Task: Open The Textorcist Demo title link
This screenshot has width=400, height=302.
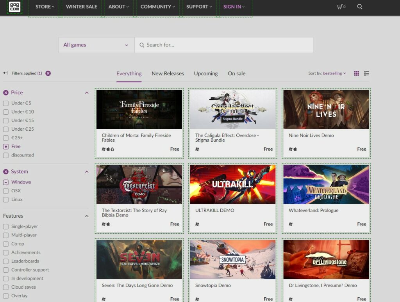Action: tap(134, 213)
